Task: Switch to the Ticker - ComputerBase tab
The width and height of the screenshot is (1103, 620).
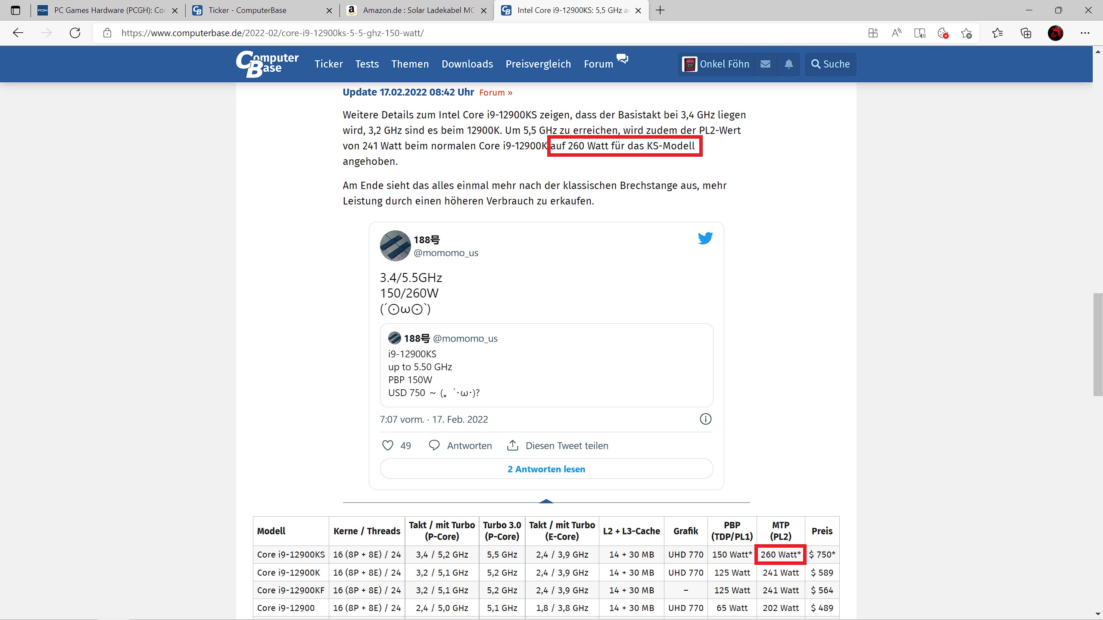Action: 247,10
